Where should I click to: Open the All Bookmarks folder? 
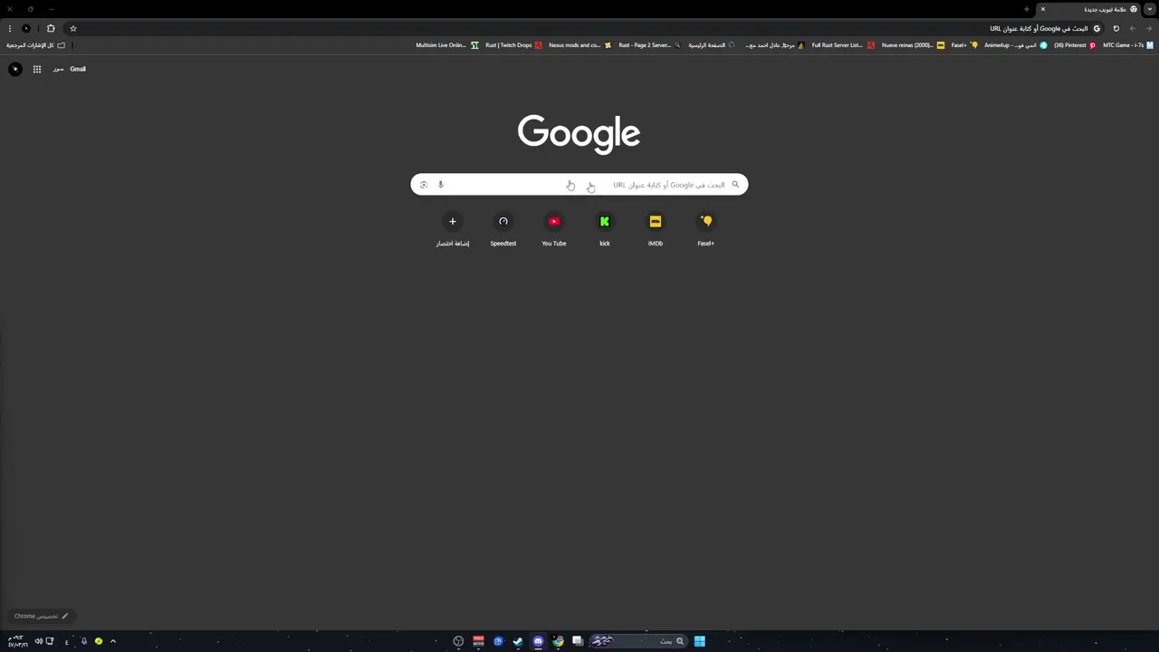[x=36, y=45]
